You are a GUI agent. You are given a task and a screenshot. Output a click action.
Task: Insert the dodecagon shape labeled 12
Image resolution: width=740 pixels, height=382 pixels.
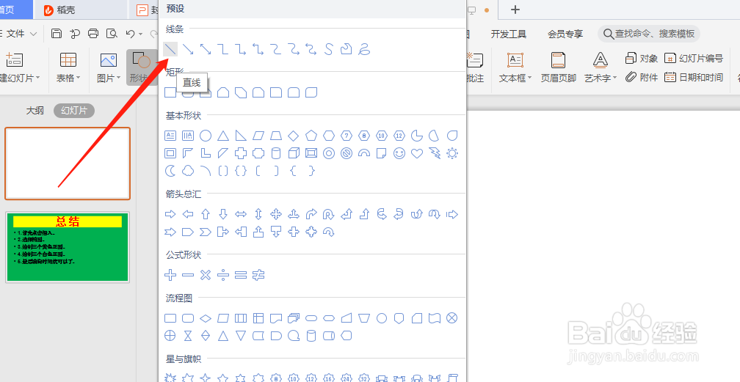(399, 136)
